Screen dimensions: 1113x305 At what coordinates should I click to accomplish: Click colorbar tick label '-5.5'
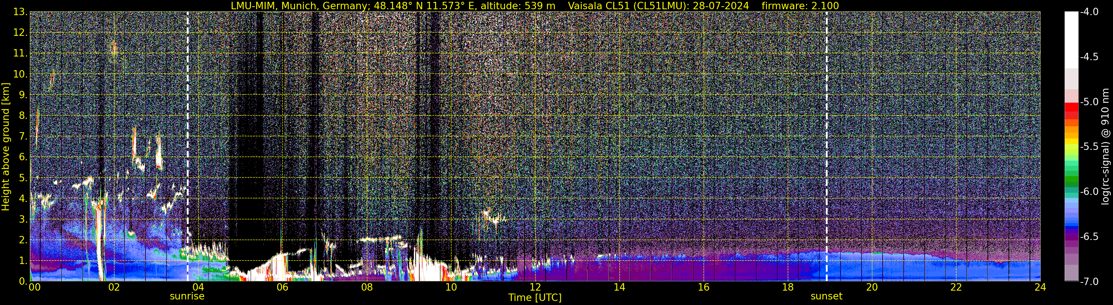1089,147
